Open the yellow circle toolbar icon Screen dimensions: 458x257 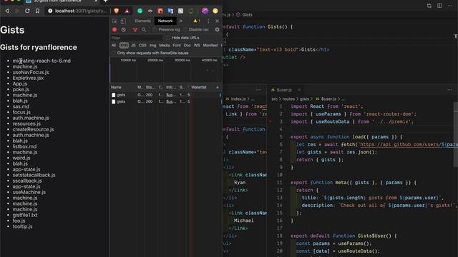pos(215,11)
